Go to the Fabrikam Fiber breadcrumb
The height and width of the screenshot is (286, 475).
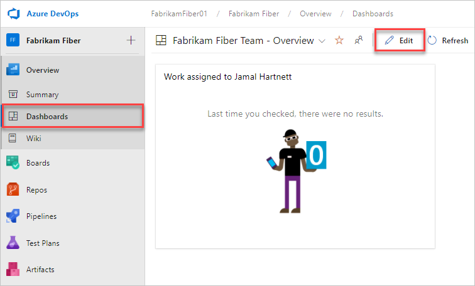pyautogui.click(x=254, y=14)
